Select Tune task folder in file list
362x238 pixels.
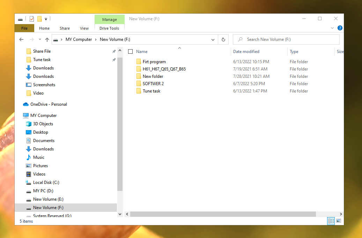point(152,91)
